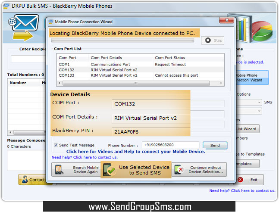Image resolution: width=279 pixels, height=212 pixels.
Task: Click the Cannot access this port cell
Action: [x=176, y=75]
